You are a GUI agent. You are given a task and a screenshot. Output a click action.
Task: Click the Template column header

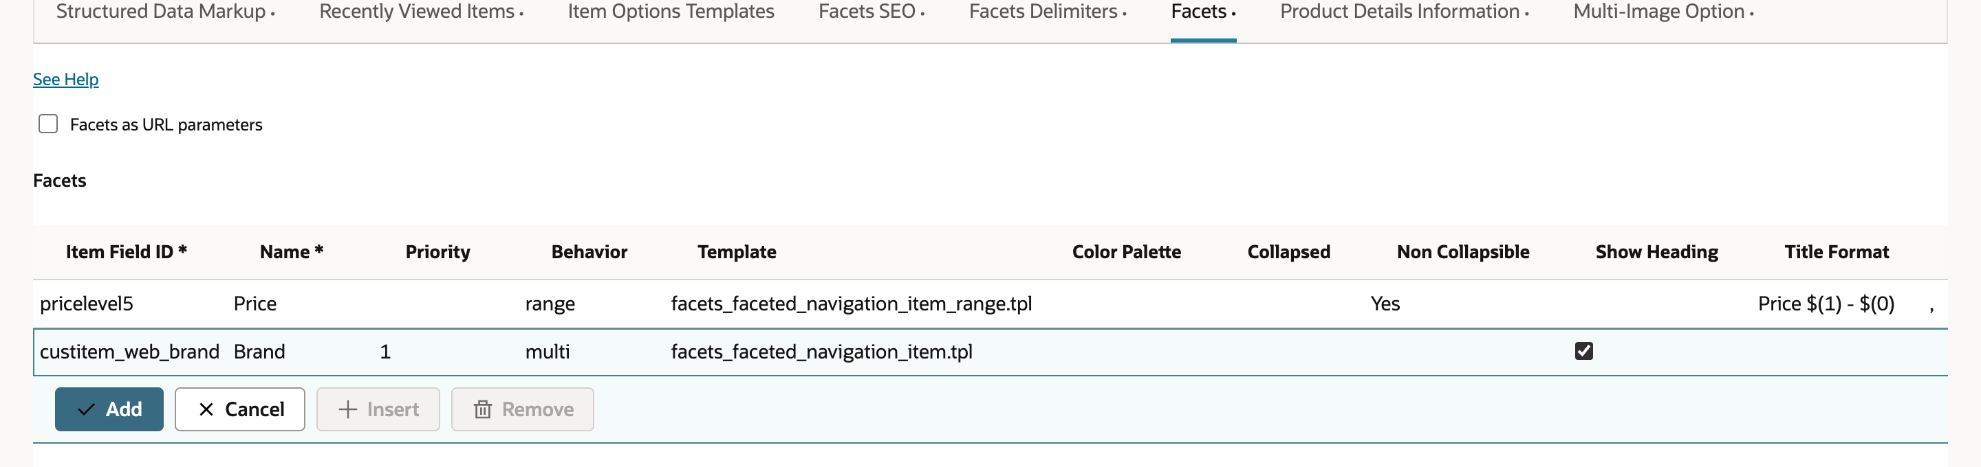click(737, 252)
